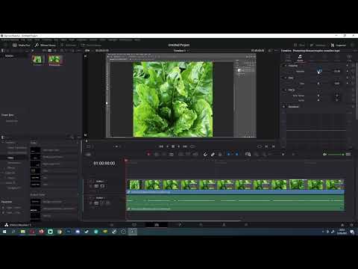This screenshot has height=269, width=358.
Task: Add a blue flag from timeline toolbar
Action: tap(228, 155)
